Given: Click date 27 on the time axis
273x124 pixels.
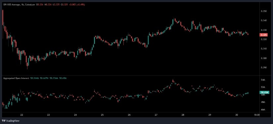Looking at the screenshot, I should click(x=156, y=115).
